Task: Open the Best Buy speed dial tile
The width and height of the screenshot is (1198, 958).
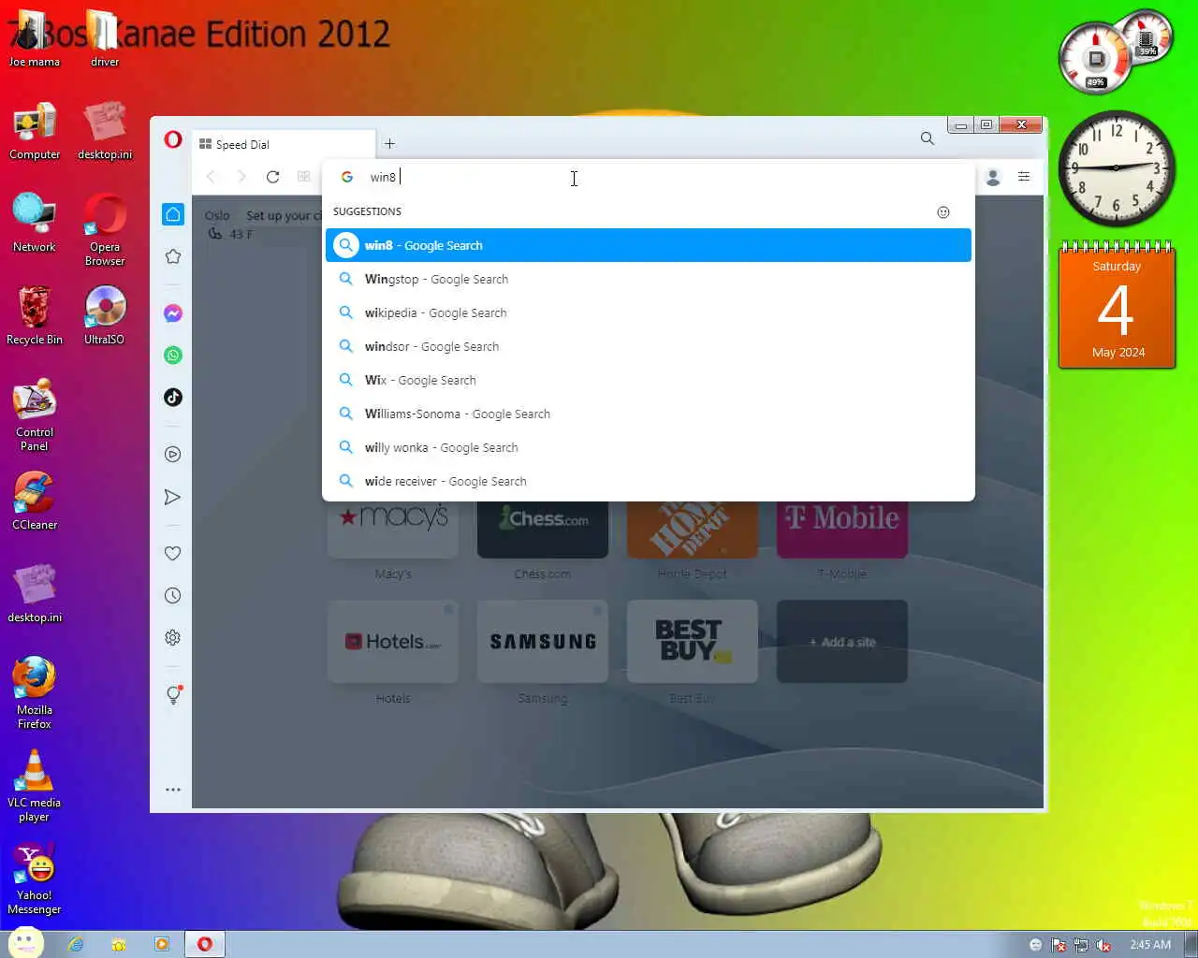Action: click(x=693, y=642)
